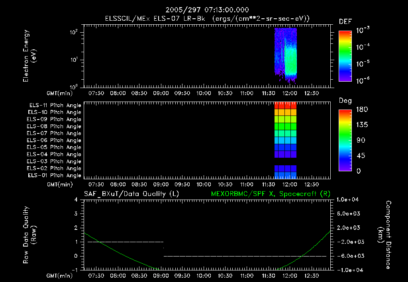Click the GMT(min) label under pitch angle panel

click(60, 185)
